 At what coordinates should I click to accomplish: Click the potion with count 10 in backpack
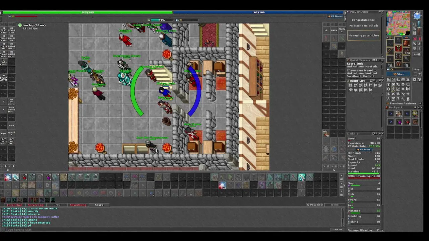click(x=407, y=122)
